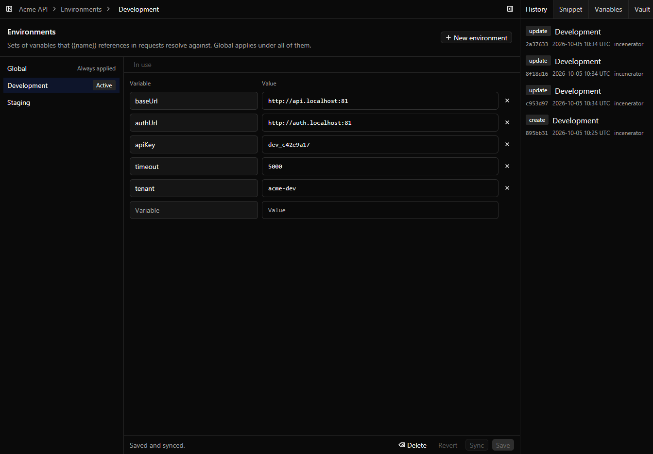Edit the baseUrl value field
Viewport: 653px width, 454px height.
(380, 101)
